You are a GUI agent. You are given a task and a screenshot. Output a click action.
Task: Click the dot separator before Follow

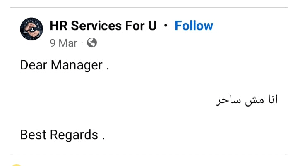(166, 26)
